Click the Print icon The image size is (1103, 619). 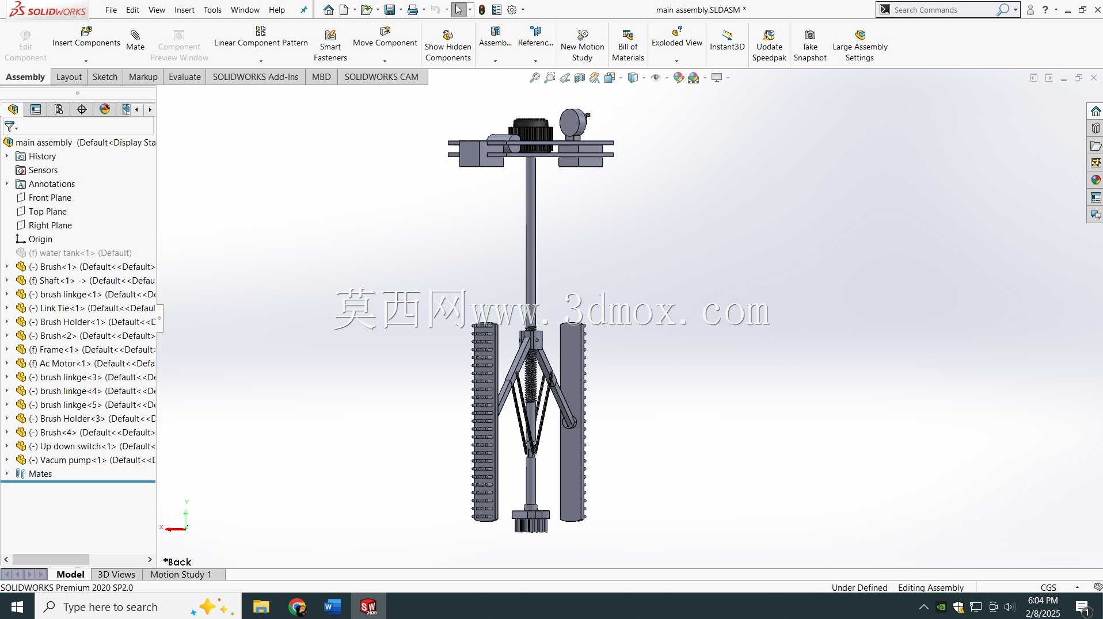coord(412,10)
